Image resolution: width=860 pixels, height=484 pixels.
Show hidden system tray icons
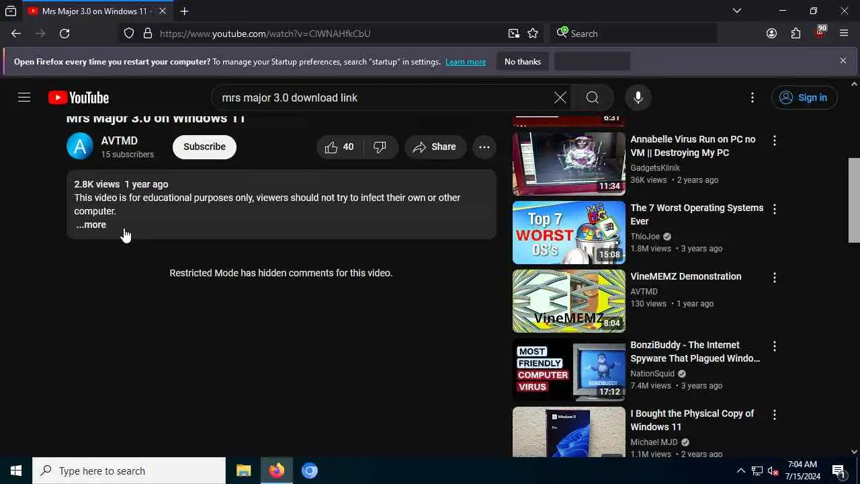[740, 471]
